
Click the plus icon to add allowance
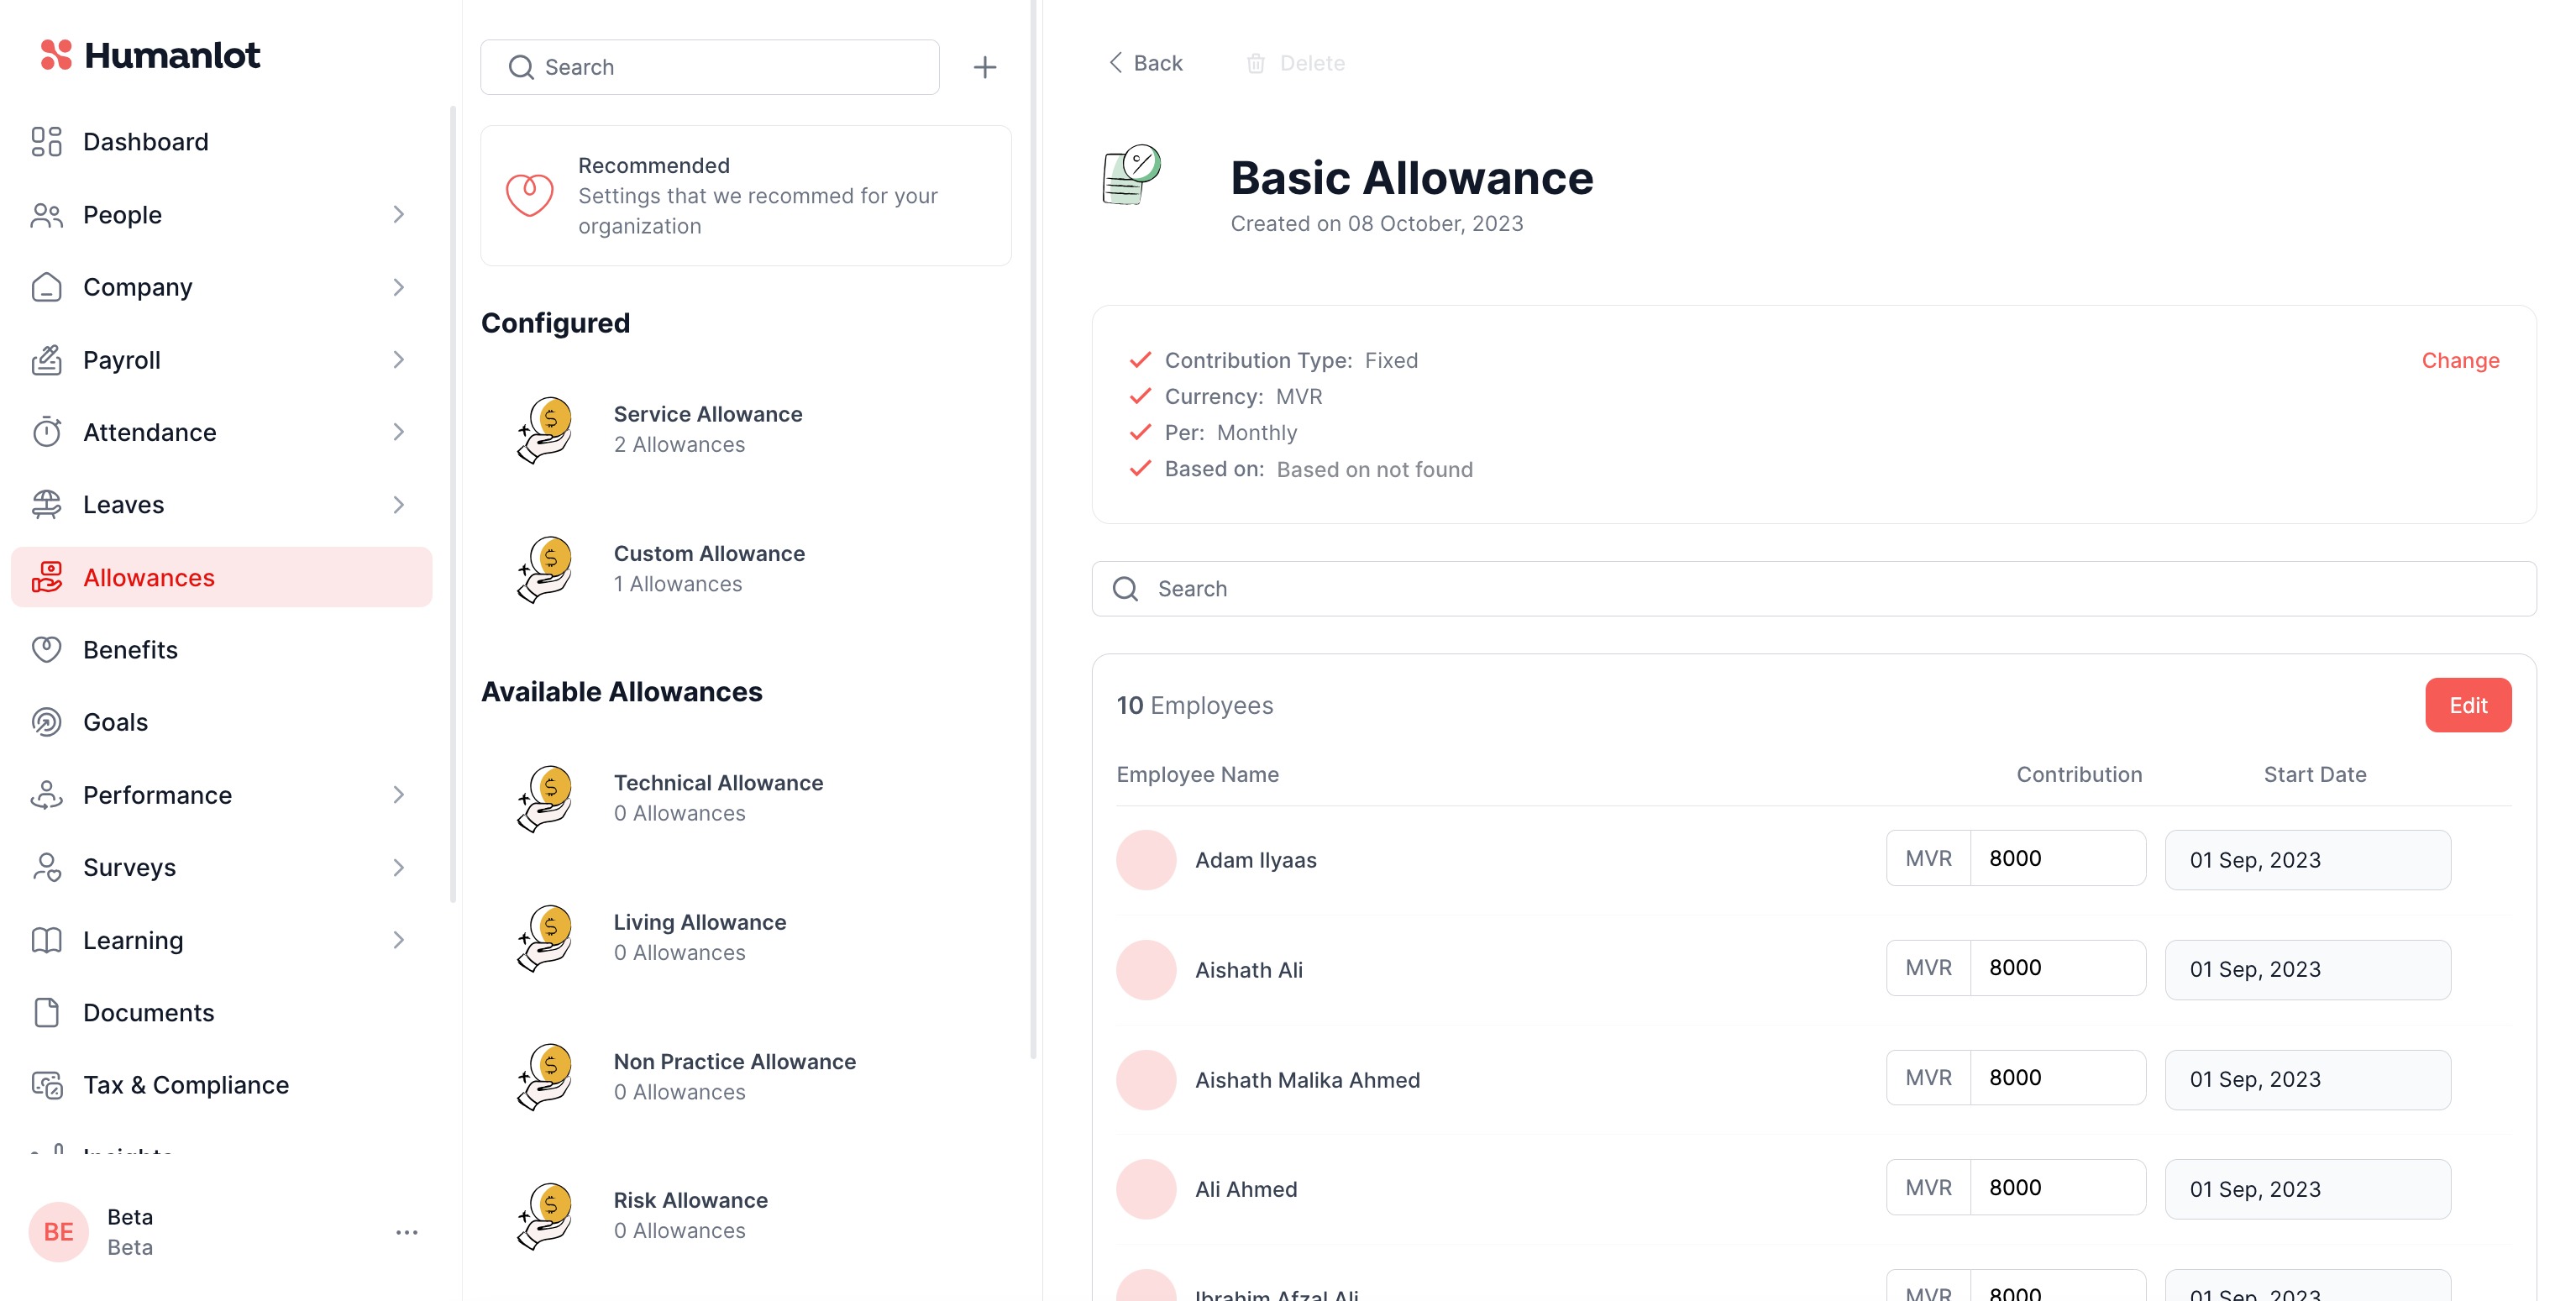pos(984,67)
